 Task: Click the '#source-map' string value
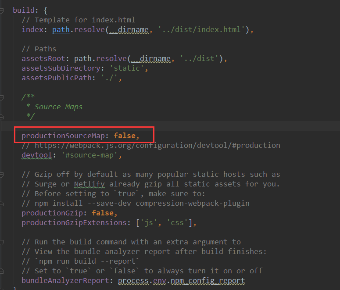[89, 155]
